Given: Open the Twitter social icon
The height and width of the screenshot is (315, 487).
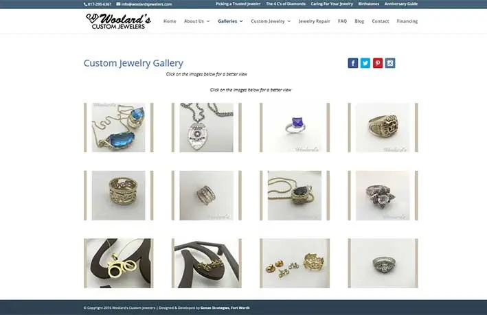Looking at the screenshot, I should 365,63.
